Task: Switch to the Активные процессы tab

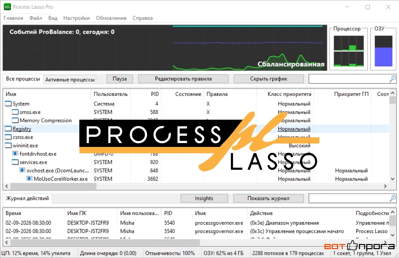Action: tap(70, 79)
